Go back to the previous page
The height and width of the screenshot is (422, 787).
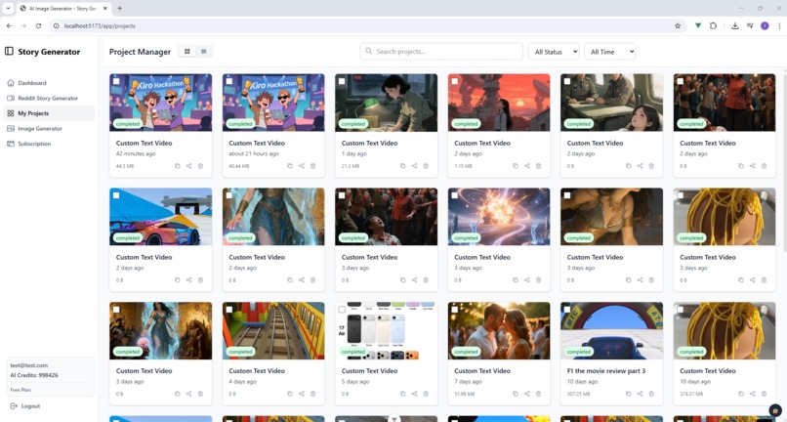(x=9, y=25)
